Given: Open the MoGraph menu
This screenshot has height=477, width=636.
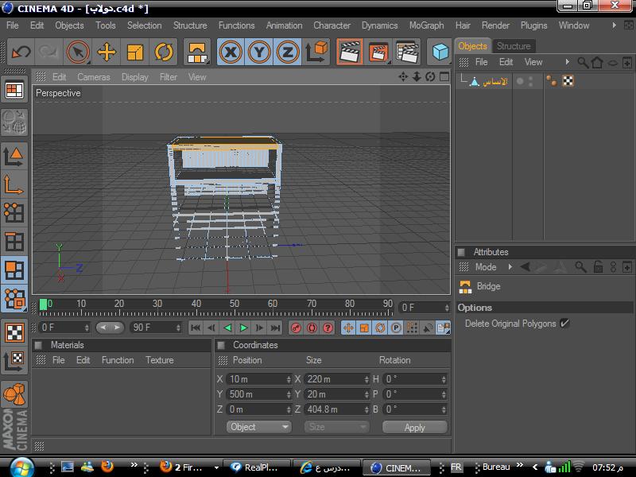Looking at the screenshot, I should 426,25.
